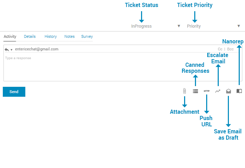Click the Cc link
The width and height of the screenshot is (245, 168).
220,49
